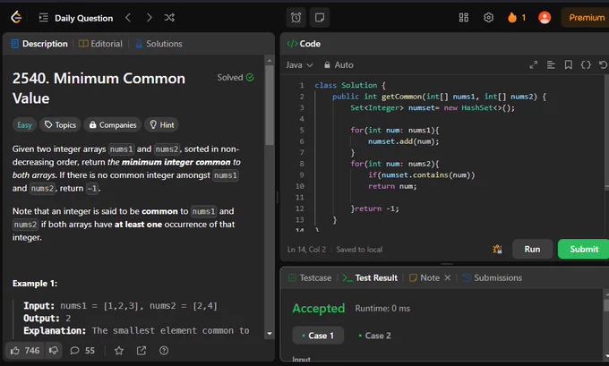Switch to the Editorial tab
Screen dimensions: 609x366
100,44
